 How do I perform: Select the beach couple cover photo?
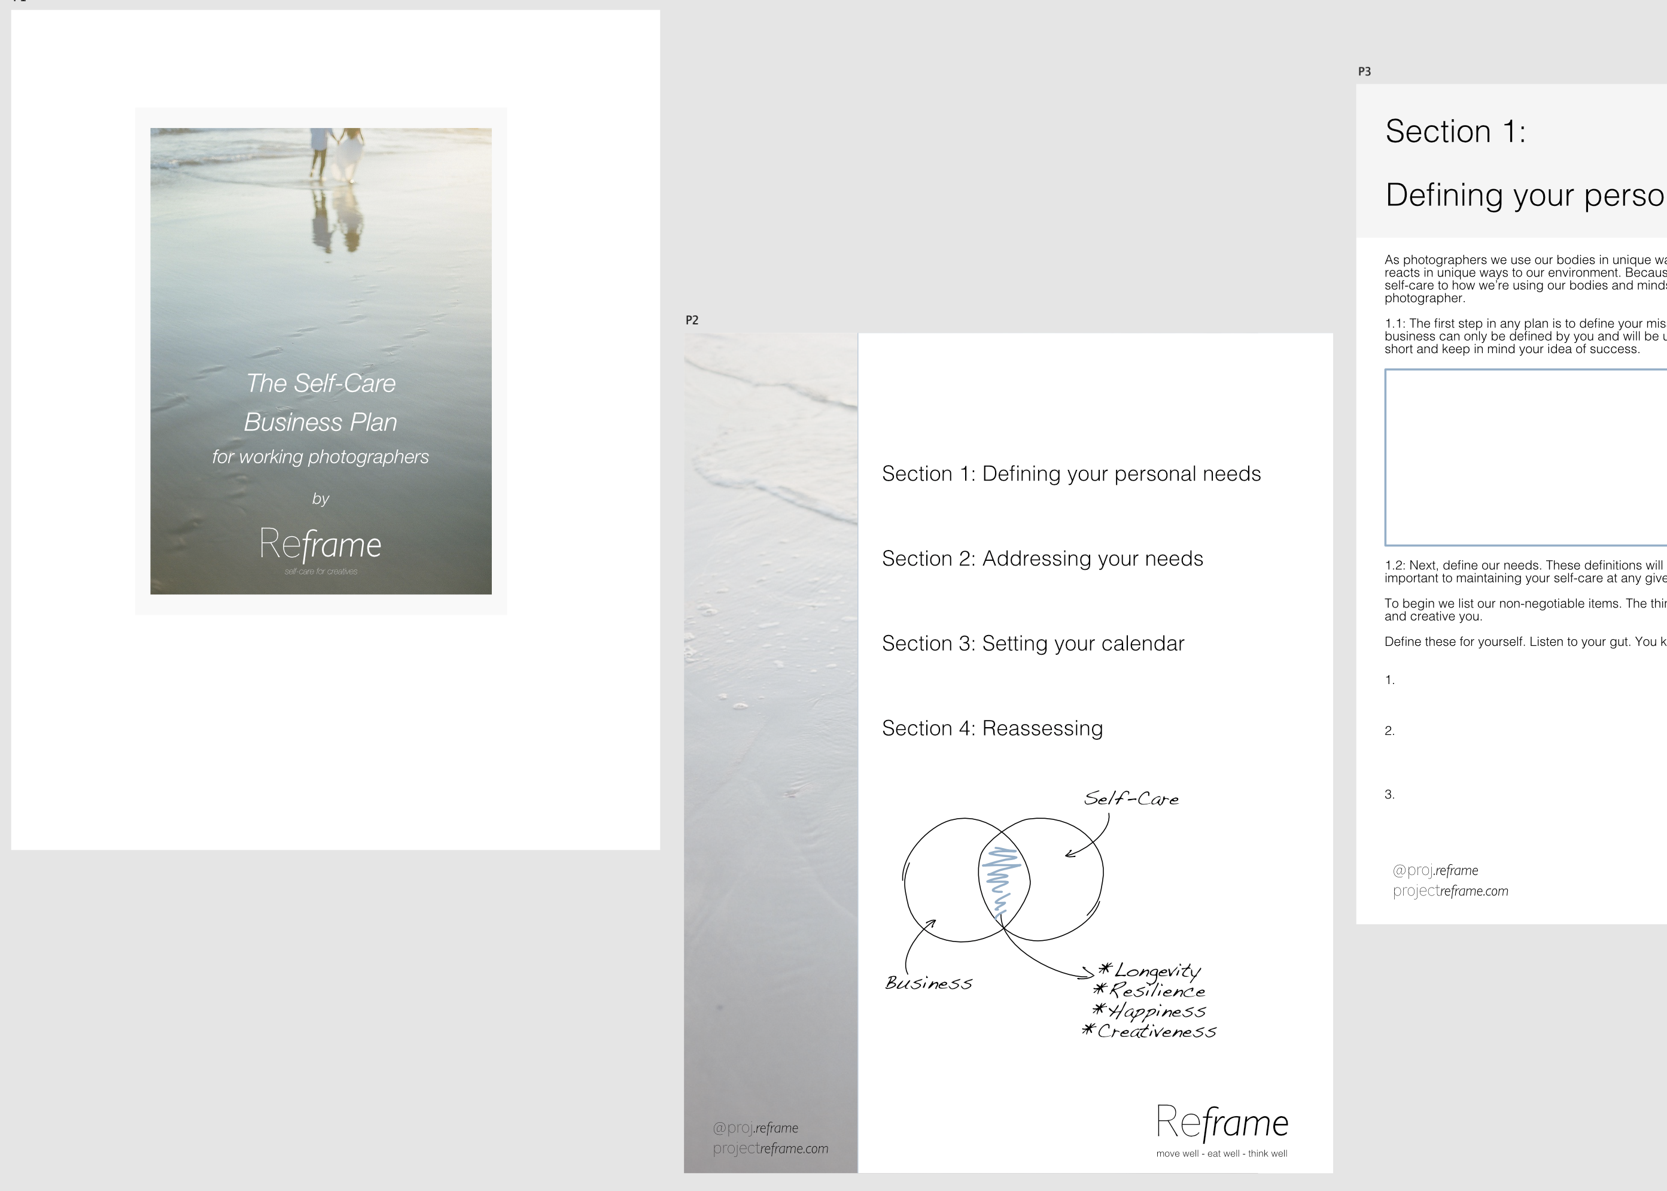pos(320,361)
